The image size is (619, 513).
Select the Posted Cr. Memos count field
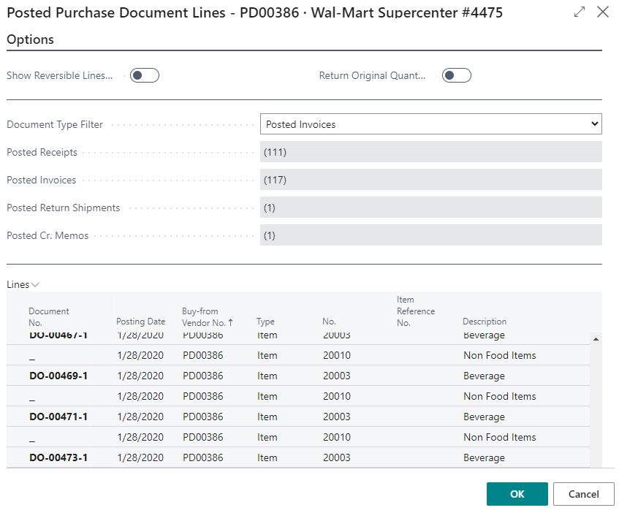pyautogui.click(x=430, y=235)
